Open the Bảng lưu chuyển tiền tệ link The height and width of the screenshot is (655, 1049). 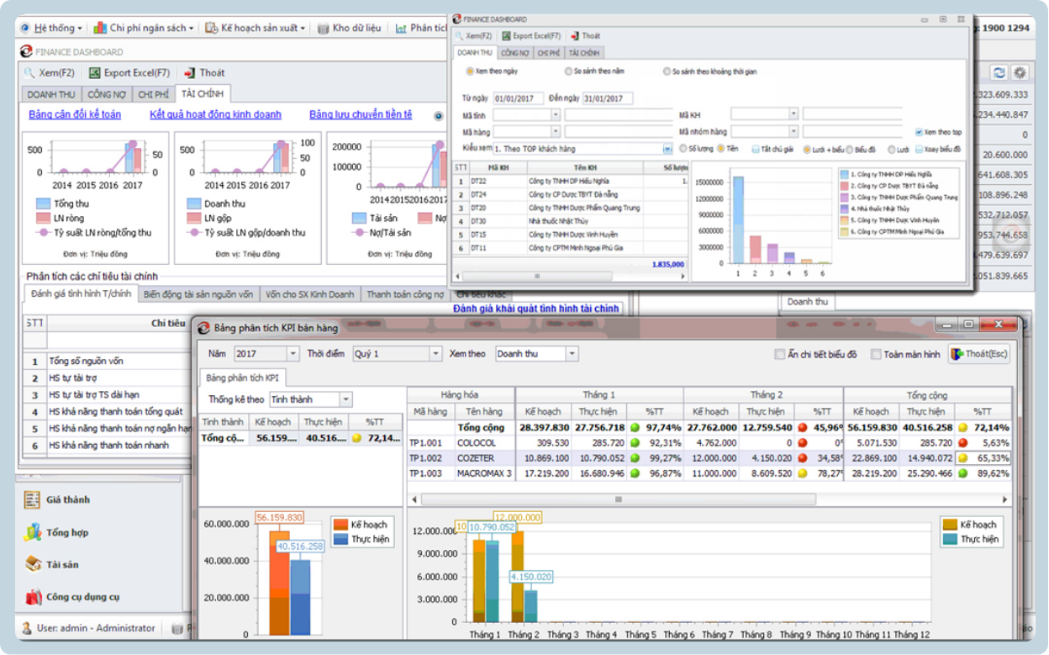tap(361, 114)
